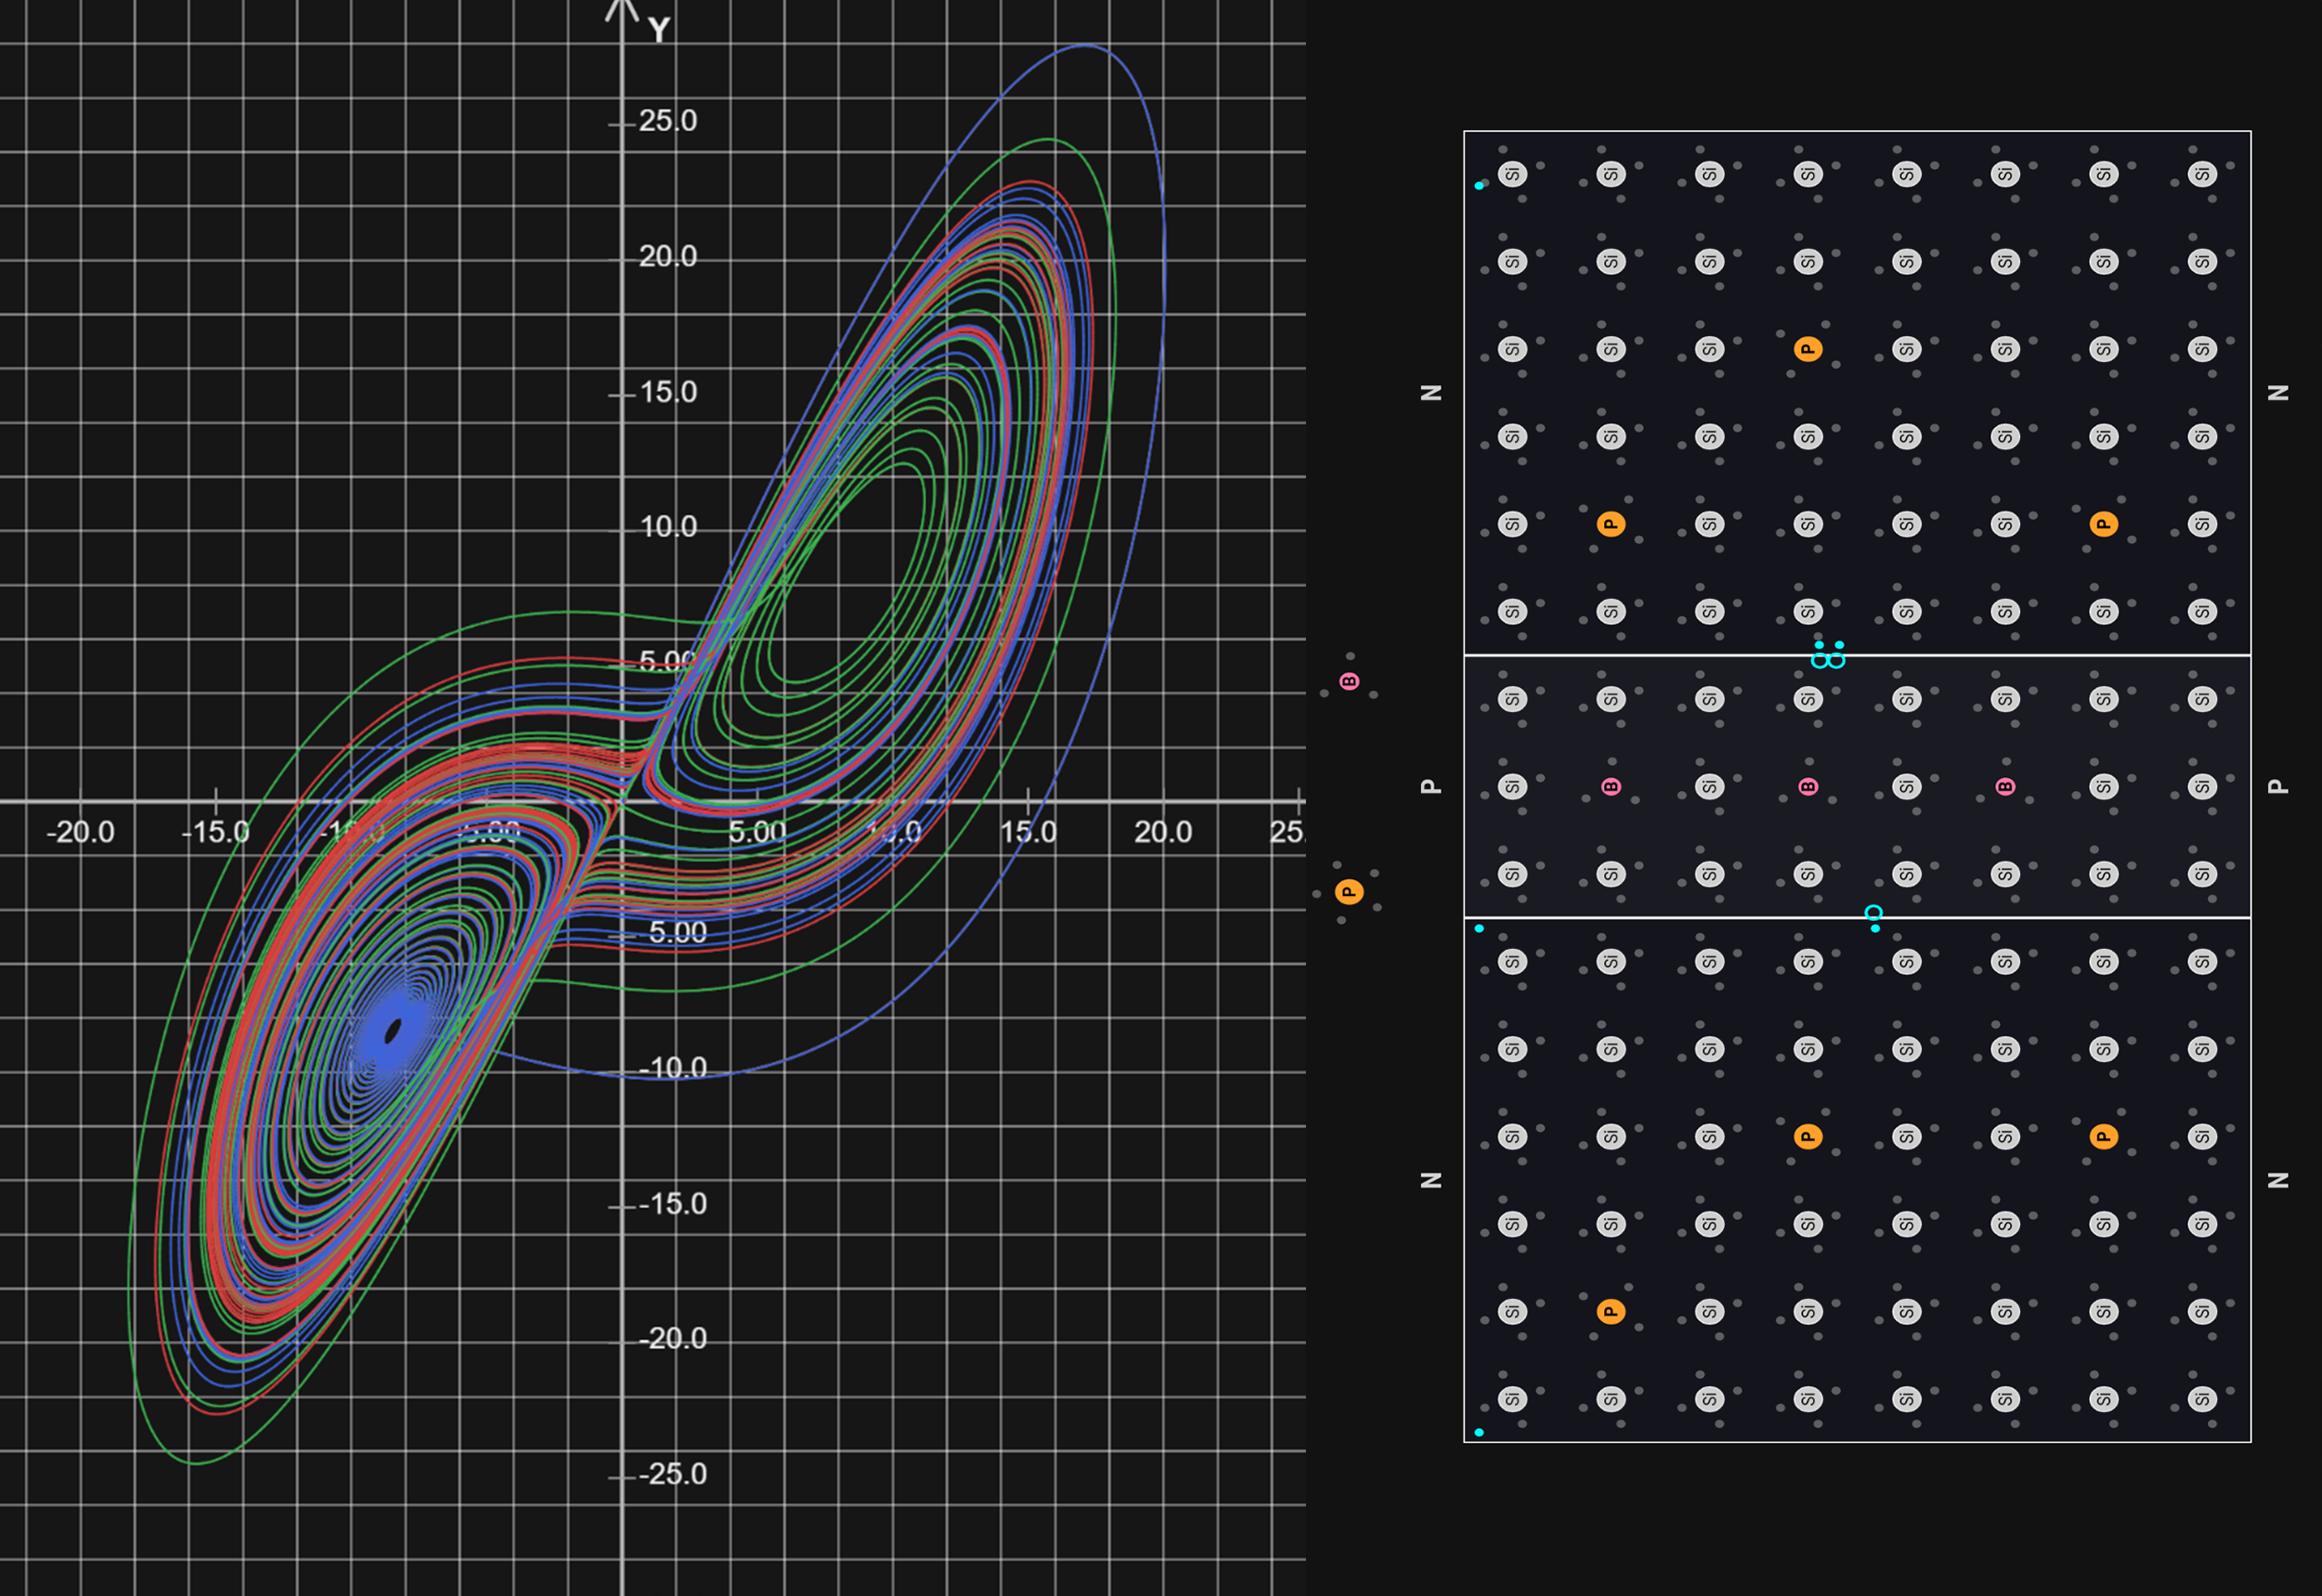Click the Y axis label on the plot
Screen dimensions: 2322x1596
click(x=659, y=30)
